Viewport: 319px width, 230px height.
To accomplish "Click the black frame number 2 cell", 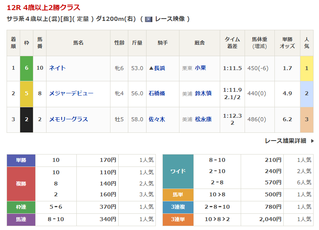I will pos(26,119).
